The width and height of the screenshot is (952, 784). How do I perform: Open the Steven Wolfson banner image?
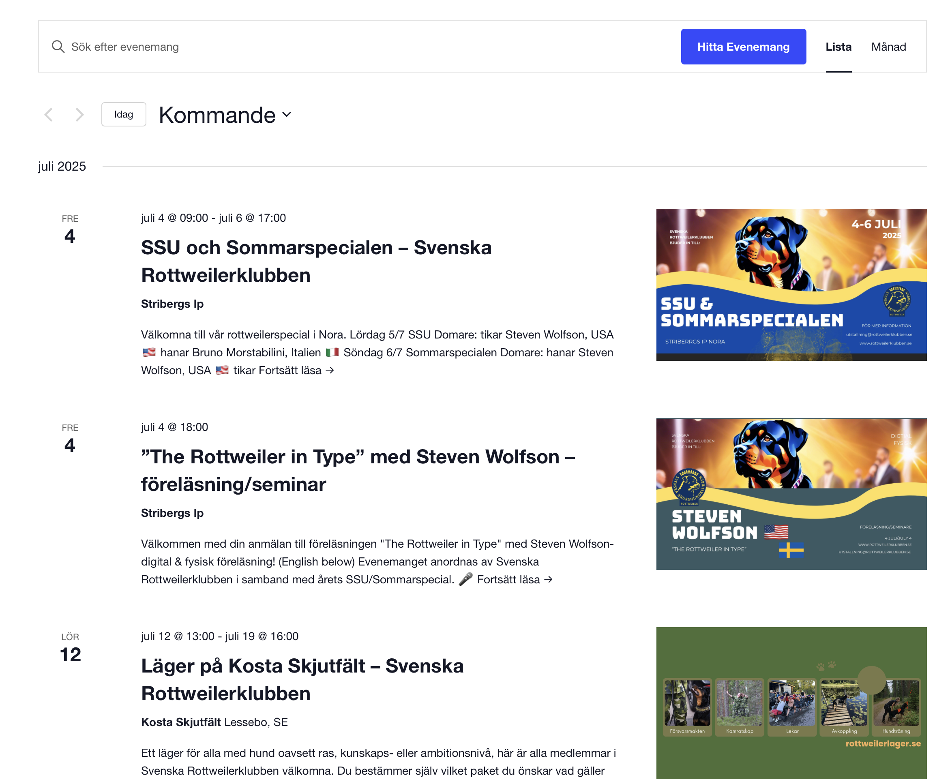(791, 494)
